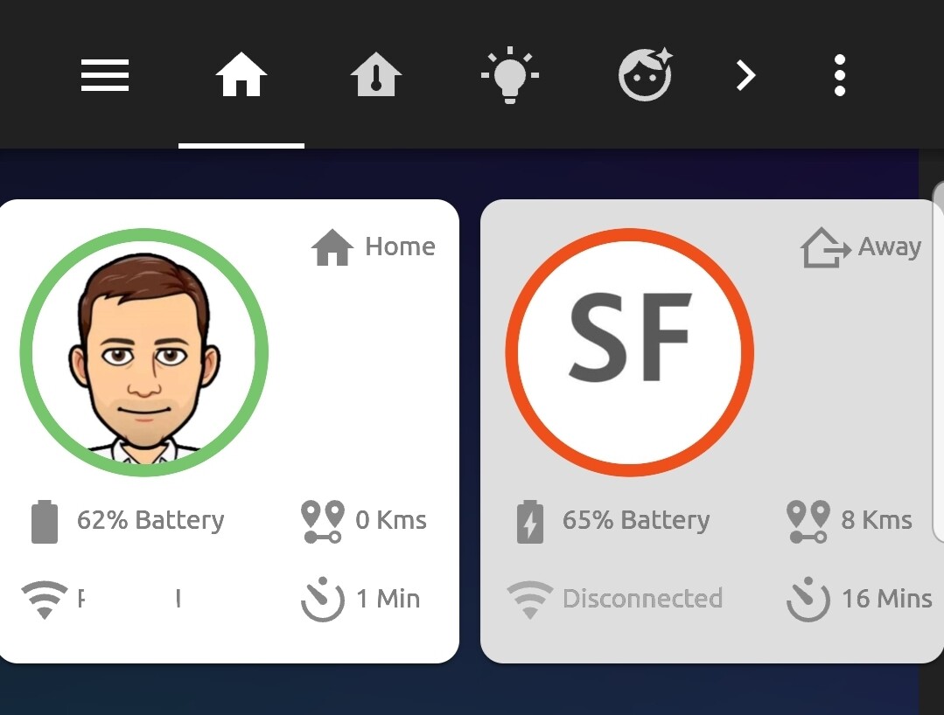Click the battery icon on the left card
Viewport: 944px width, 715px height.
(x=44, y=519)
